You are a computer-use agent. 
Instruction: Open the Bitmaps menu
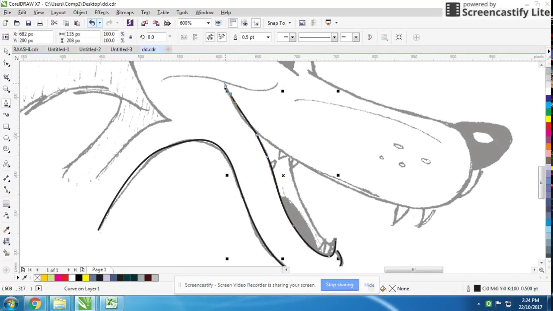tap(125, 13)
